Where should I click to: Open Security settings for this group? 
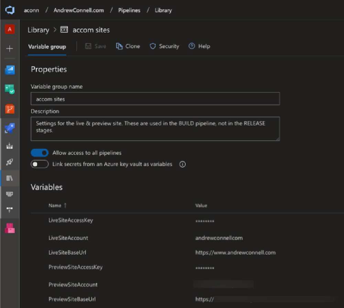(164, 46)
